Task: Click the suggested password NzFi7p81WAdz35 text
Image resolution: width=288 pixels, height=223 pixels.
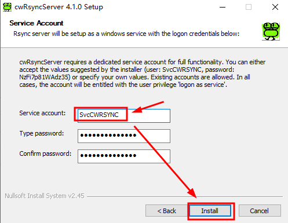Action: coord(45,77)
